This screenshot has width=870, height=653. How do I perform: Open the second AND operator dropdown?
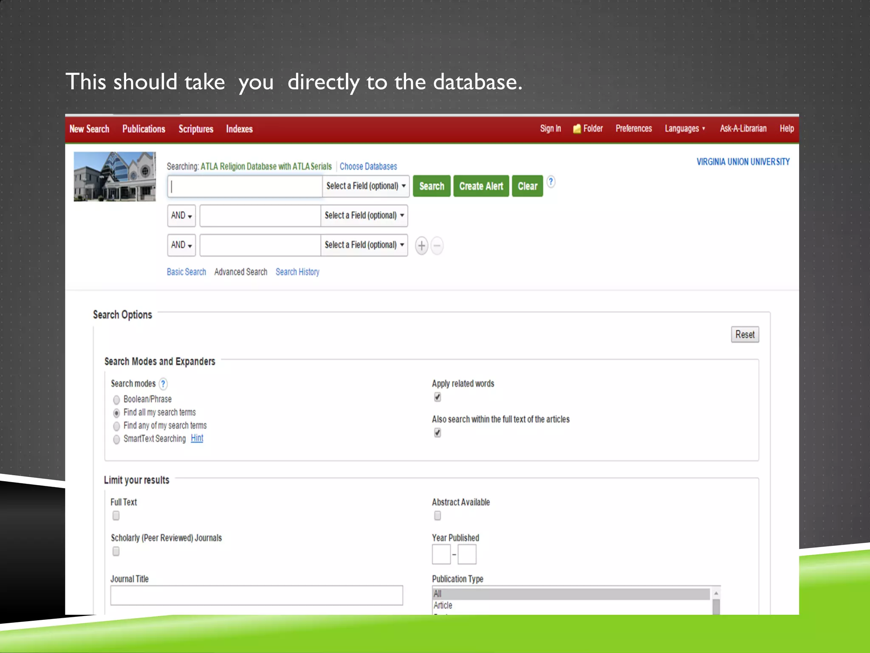181,245
